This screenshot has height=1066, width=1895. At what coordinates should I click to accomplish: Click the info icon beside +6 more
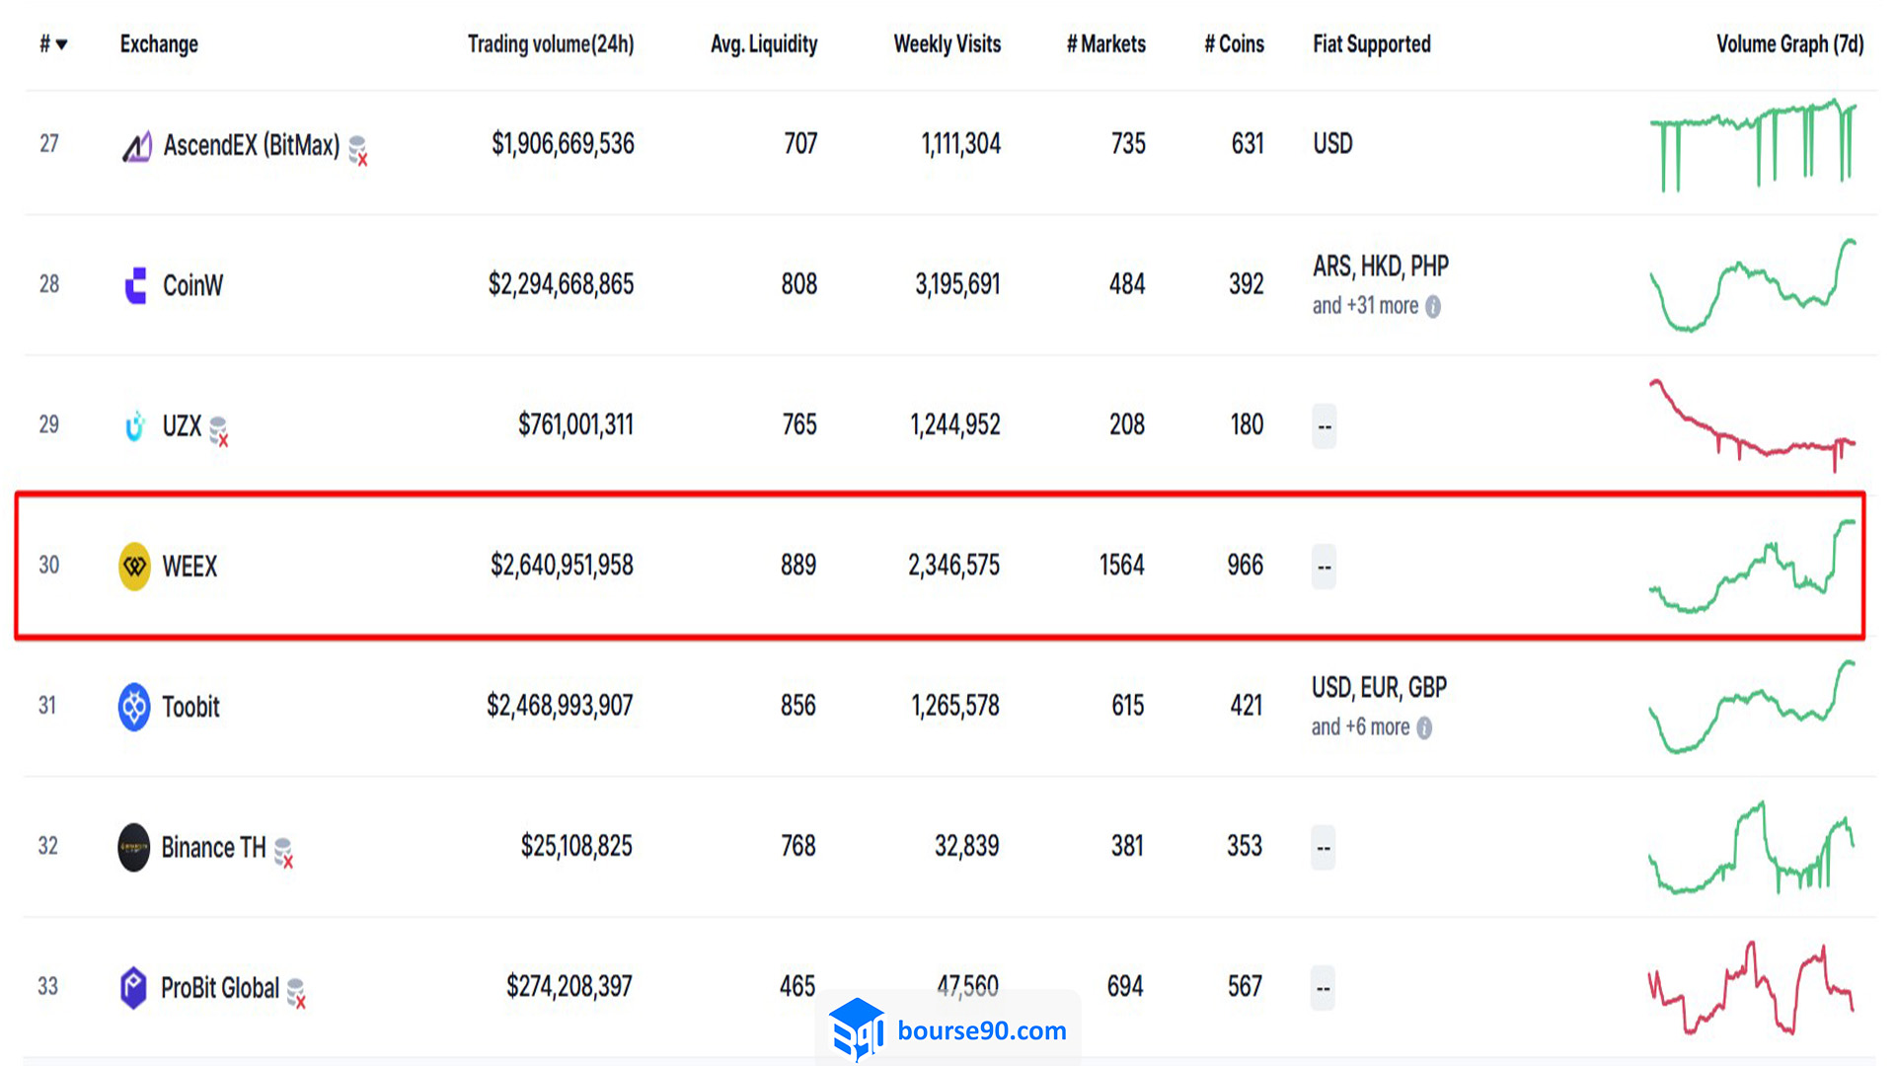[x=1424, y=728]
